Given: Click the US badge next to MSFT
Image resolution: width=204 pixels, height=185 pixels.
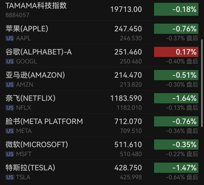Looking at the screenshot, I should coord(10,154).
